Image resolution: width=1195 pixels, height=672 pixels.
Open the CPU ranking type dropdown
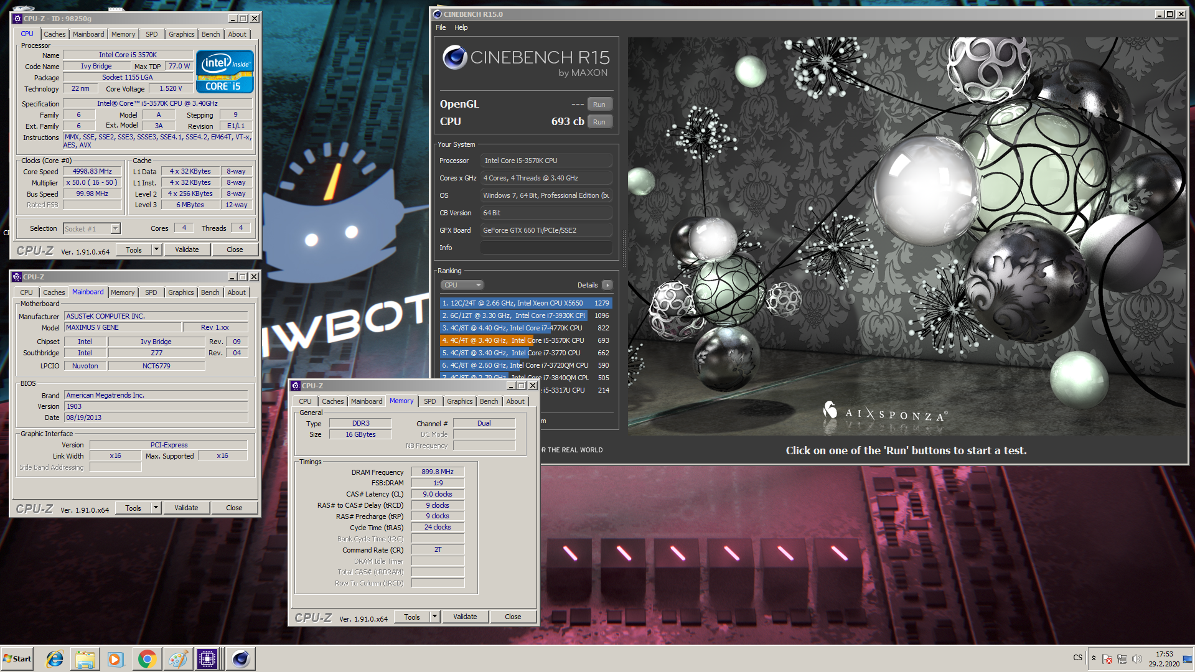[x=462, y=285]
